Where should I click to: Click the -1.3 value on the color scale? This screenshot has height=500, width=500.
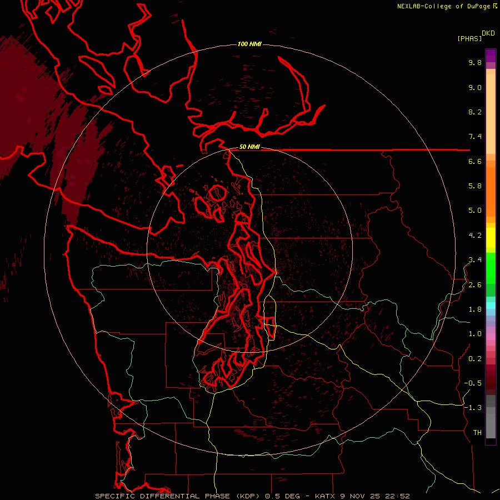coord(473,408)
